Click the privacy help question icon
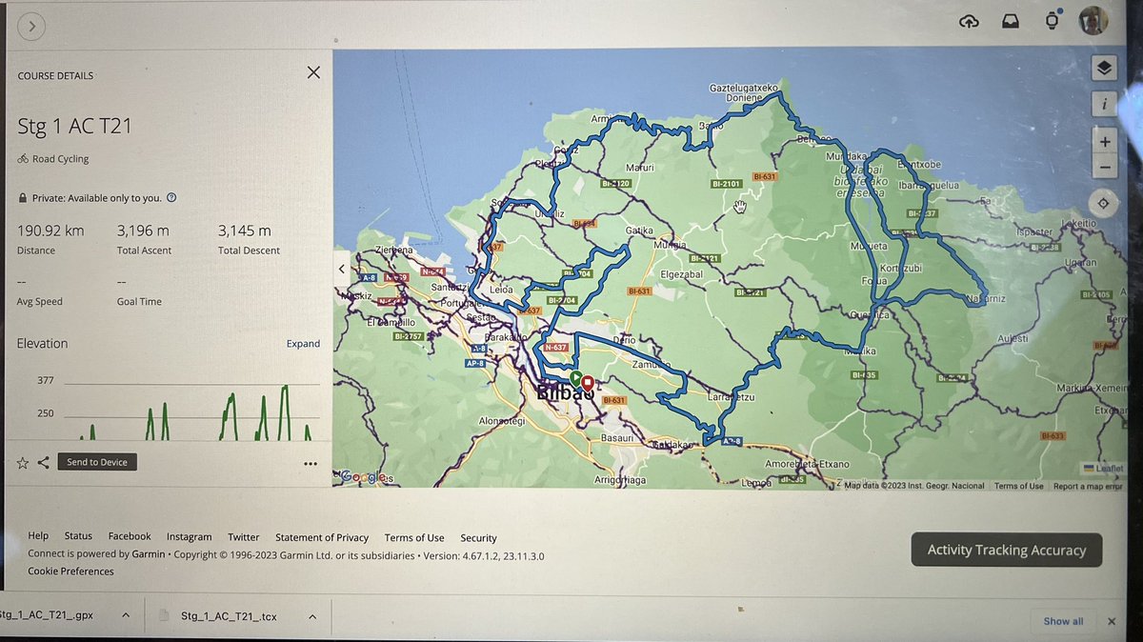 point(171,198)
